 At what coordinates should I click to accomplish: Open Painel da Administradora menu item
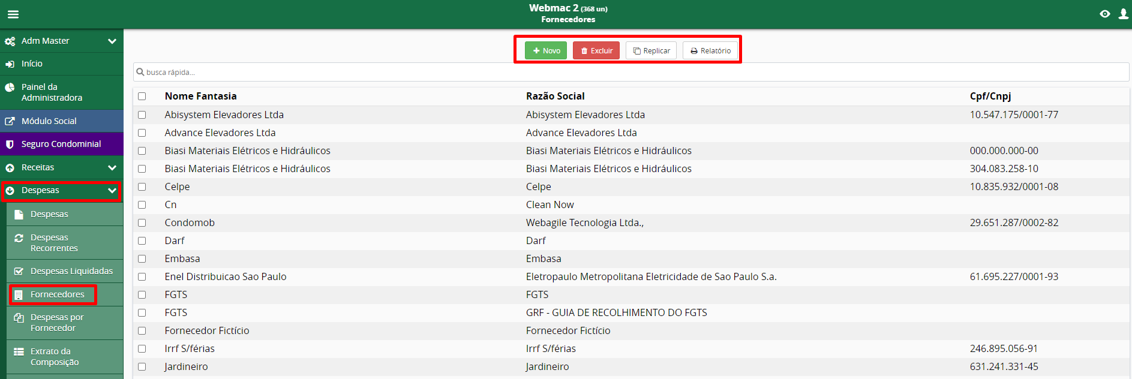[x=62, y=92]
